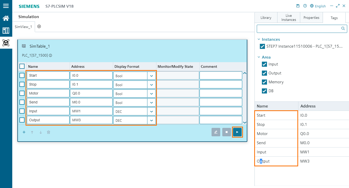Click the SimTable_1 table icon
The width and height of the screenshot is (349, 188).
(x=24, y=46)
